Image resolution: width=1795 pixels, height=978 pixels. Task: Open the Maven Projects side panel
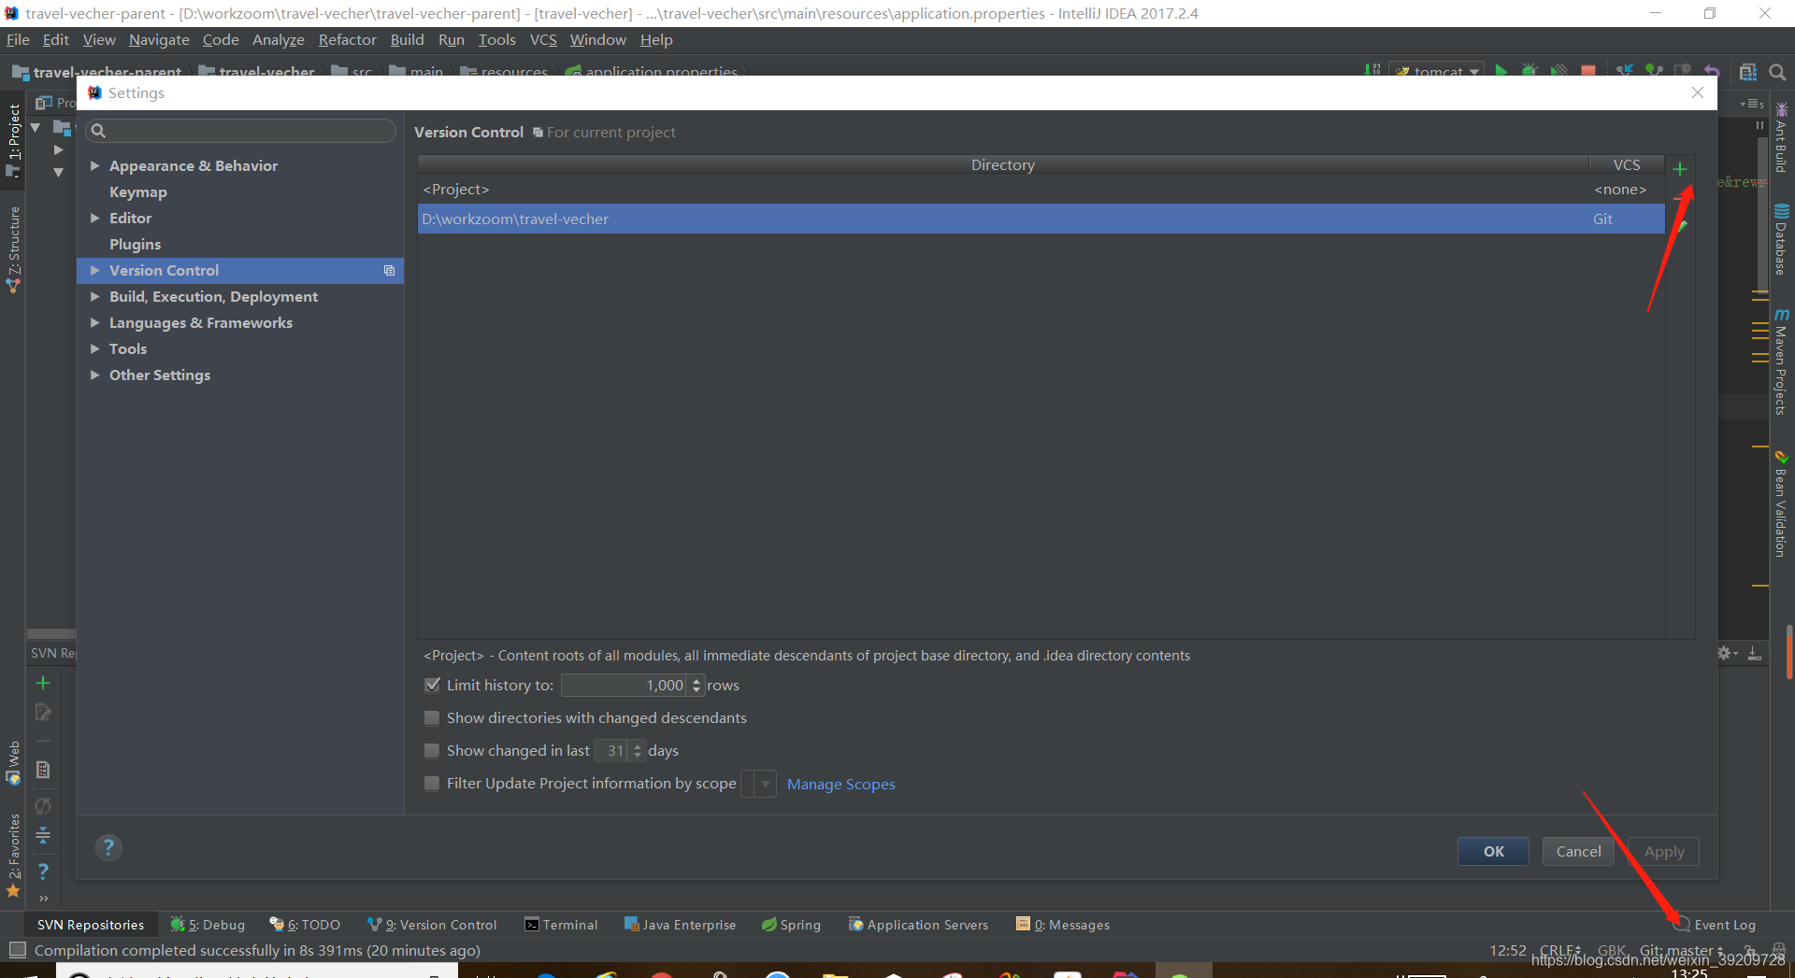click(1782, 362)
